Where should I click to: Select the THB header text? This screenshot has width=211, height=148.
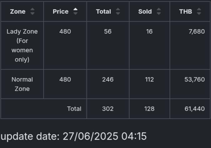[186, 12]
